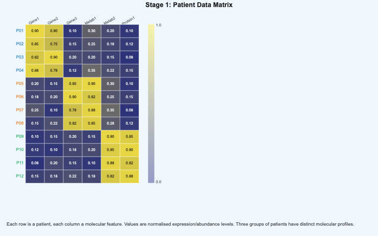Select the Gene1 column header
Screen dimensions: 378x236
pos(34,21)
